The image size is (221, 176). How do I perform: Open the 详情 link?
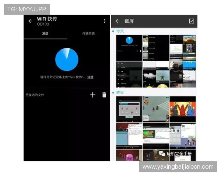tap(90, 77)
